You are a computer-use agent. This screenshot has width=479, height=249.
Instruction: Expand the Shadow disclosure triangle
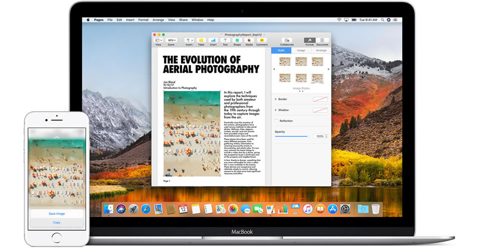tap(275, 110)
